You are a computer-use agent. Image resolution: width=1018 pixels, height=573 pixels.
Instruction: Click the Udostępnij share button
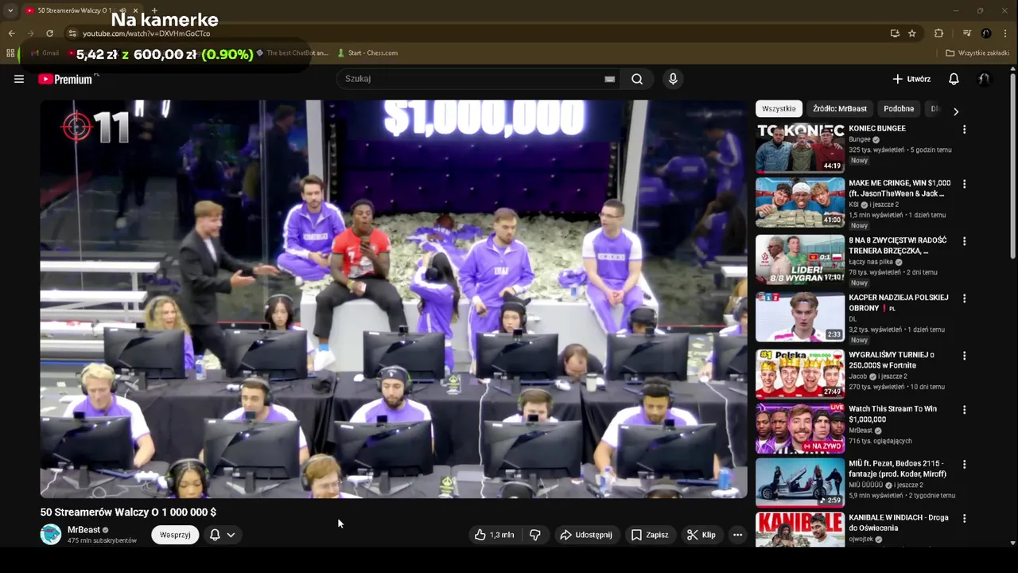click(x=586, y=535)
